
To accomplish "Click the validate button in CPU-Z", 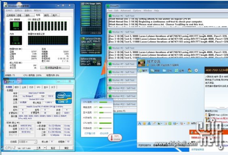I will 53,148.
